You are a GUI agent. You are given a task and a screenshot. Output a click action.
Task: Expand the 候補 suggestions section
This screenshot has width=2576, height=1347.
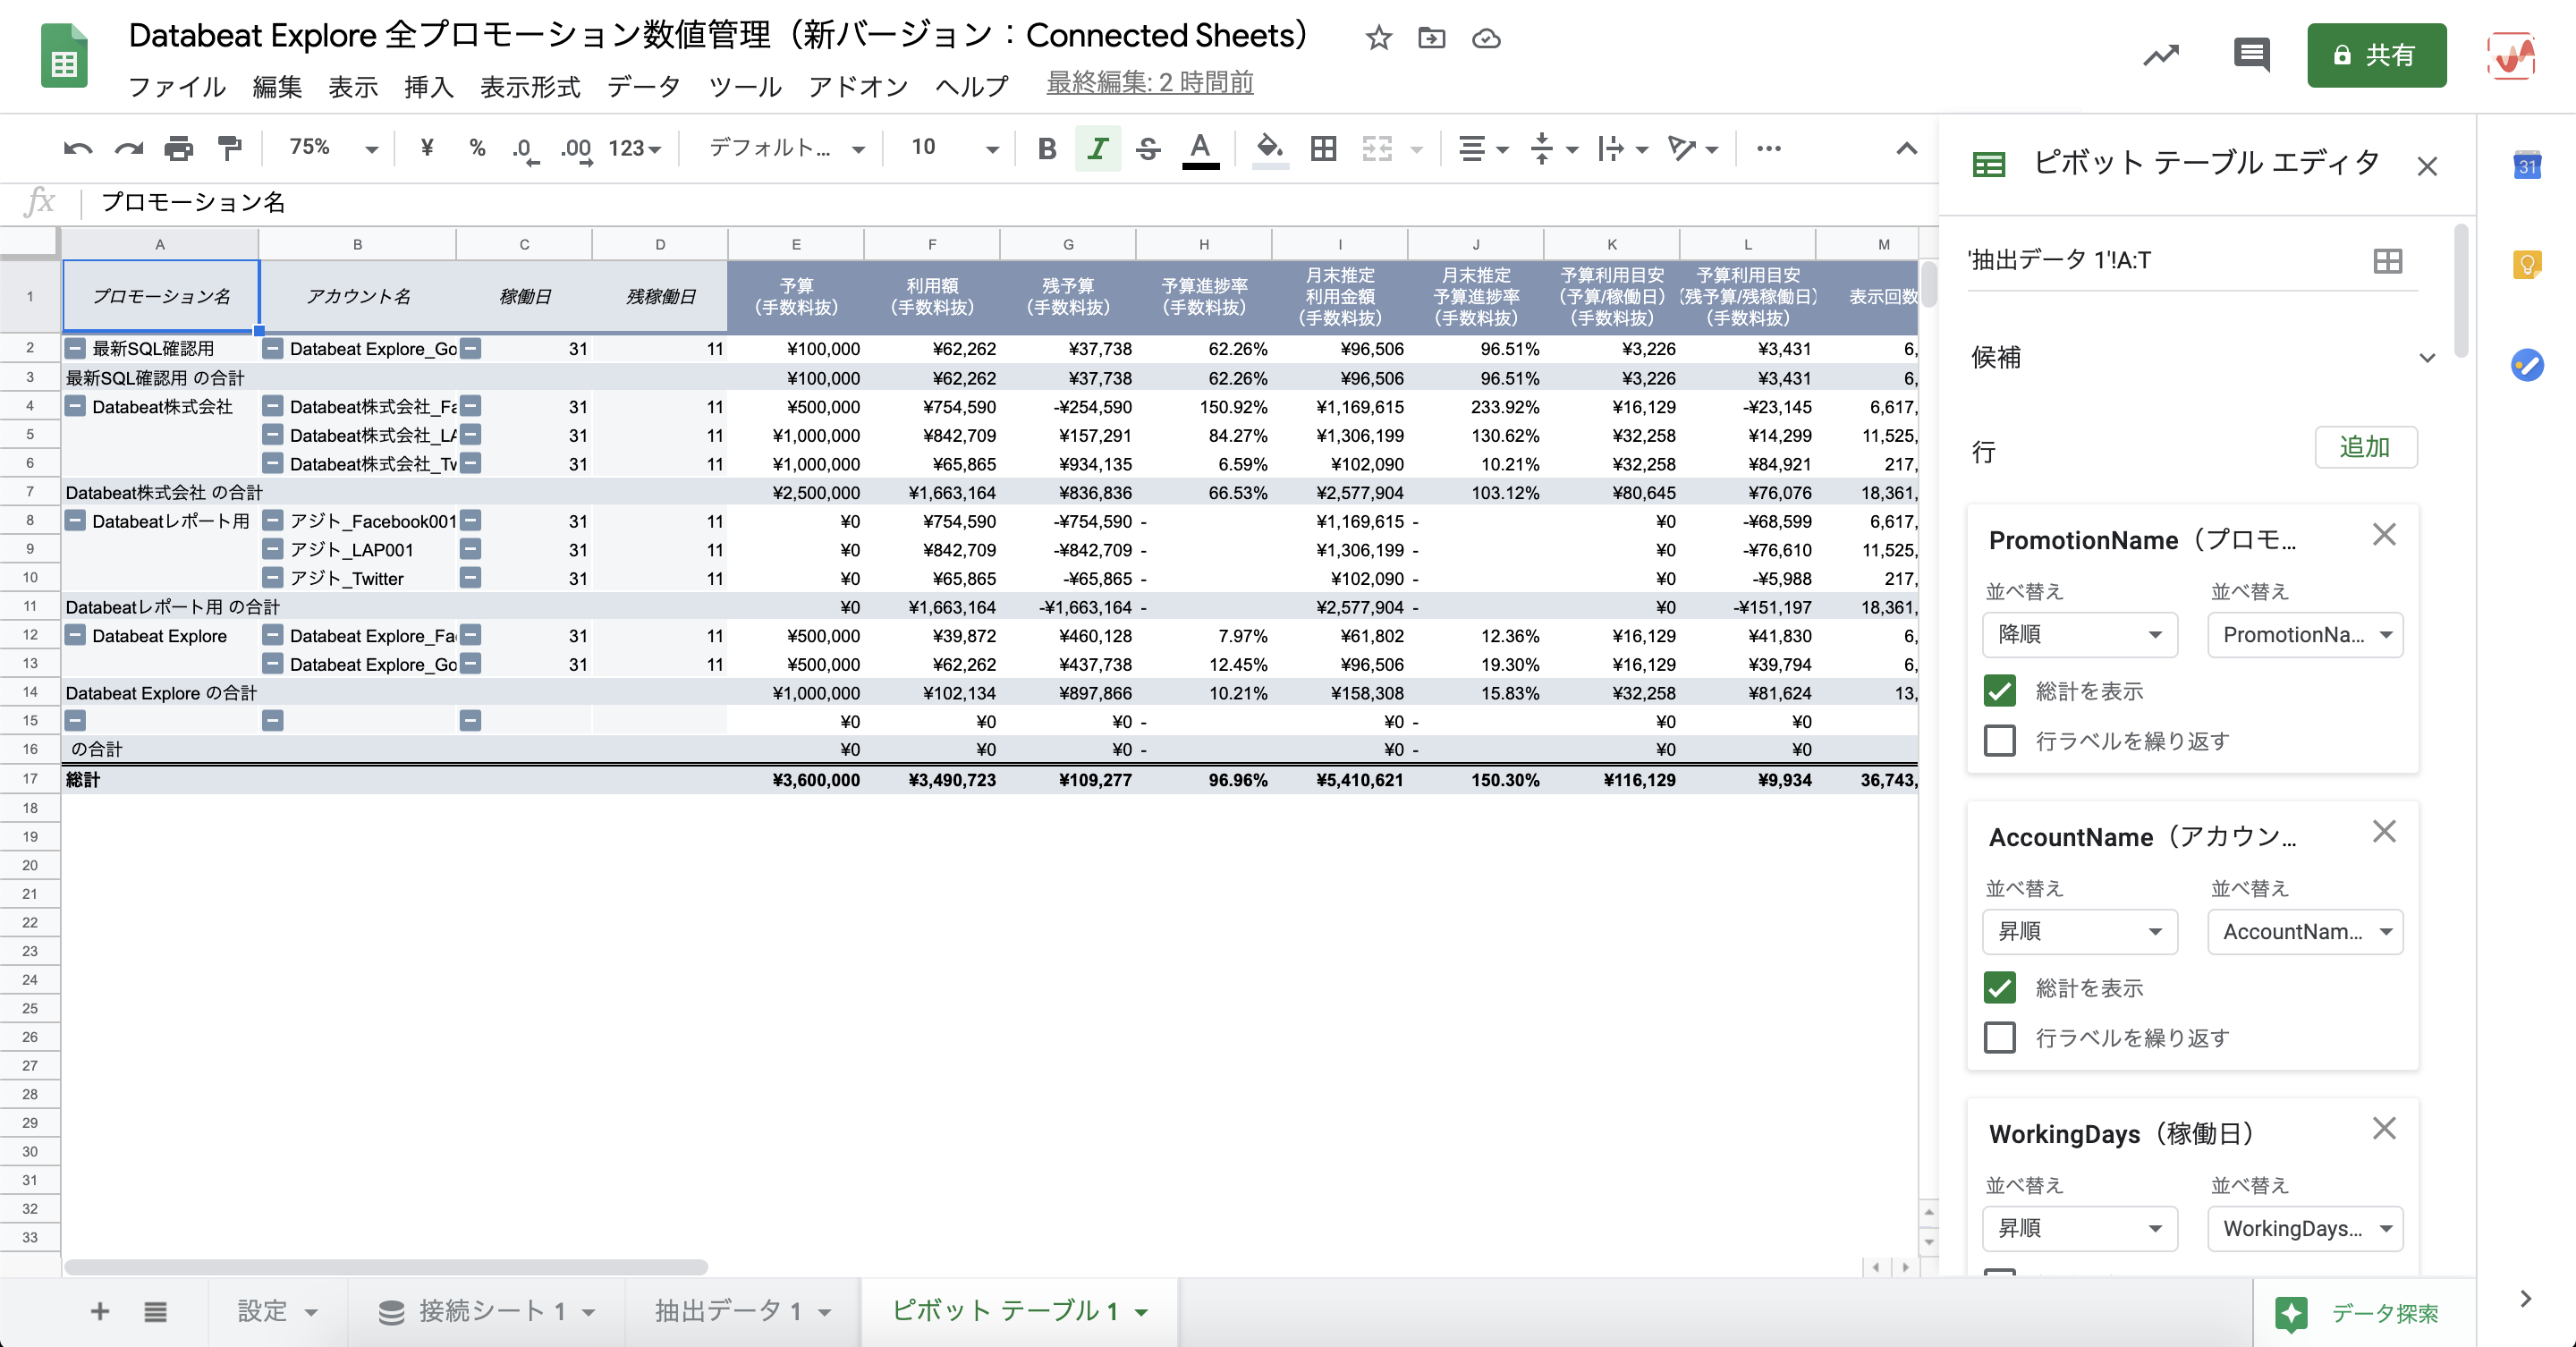2426,357
